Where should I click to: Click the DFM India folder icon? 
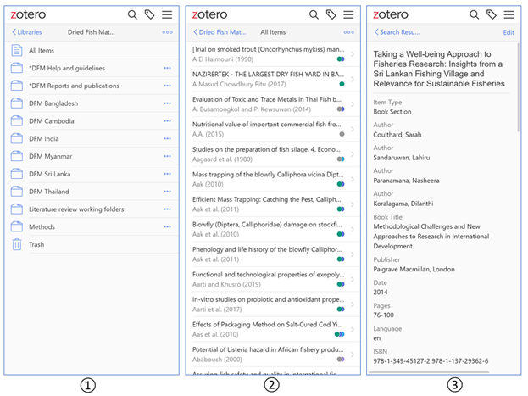[17, 138]
